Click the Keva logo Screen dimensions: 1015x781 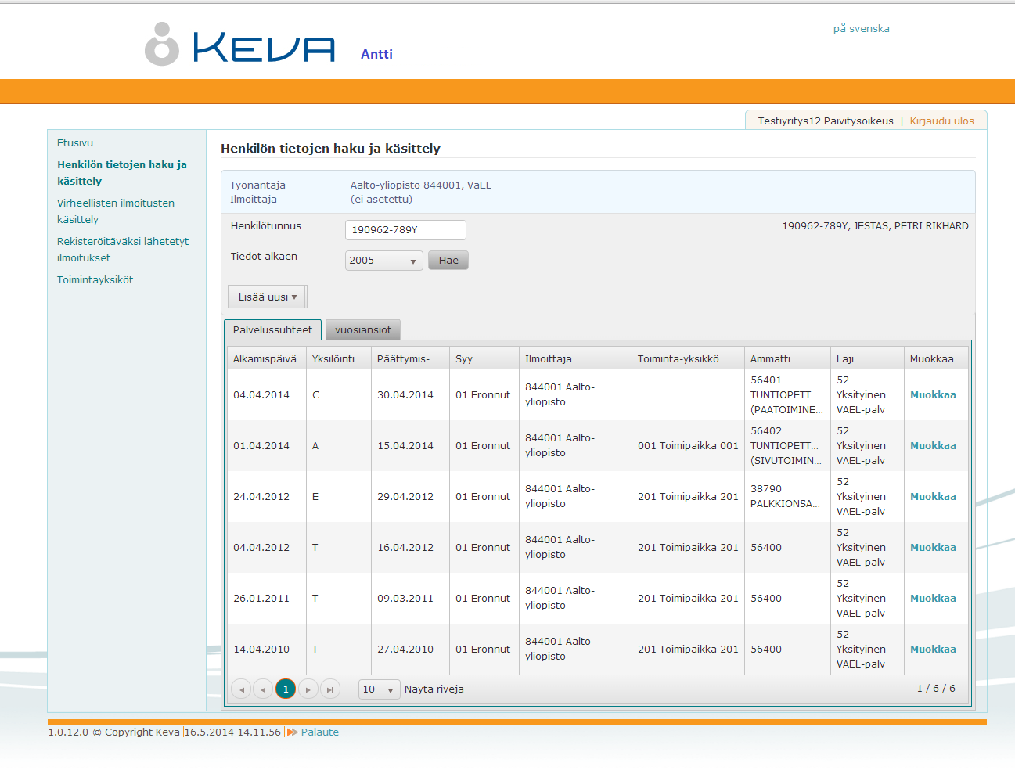pyautogui.click(x=239, y=44)
